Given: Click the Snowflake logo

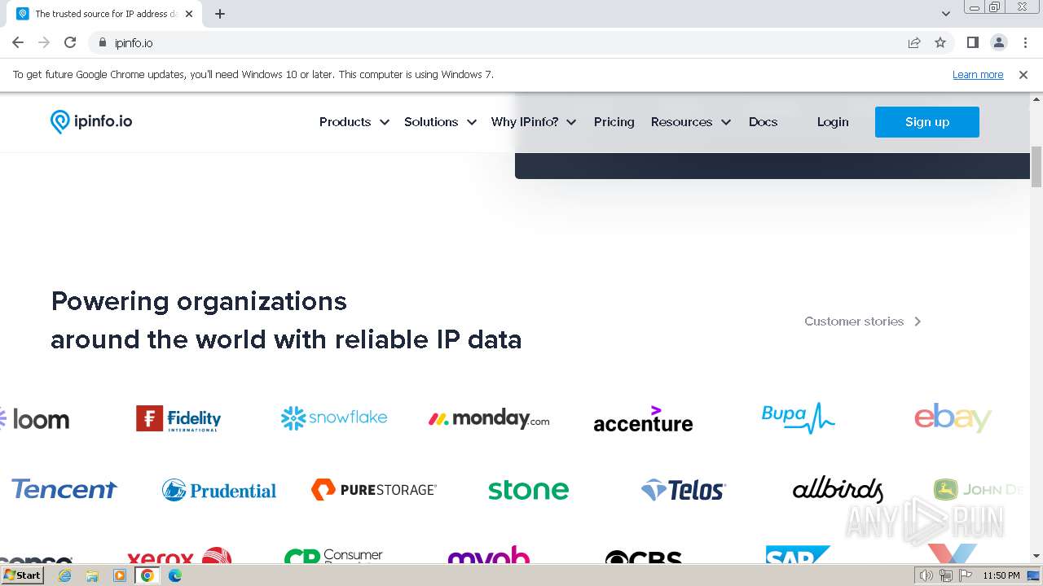Looking at the screenshot, I should [x=334, y=418].
